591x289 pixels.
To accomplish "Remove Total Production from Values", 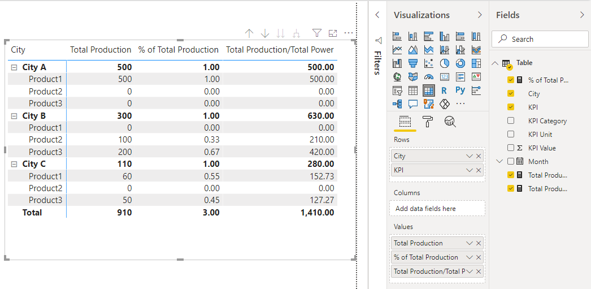I will pyautogui.click(x=479, y=243).
